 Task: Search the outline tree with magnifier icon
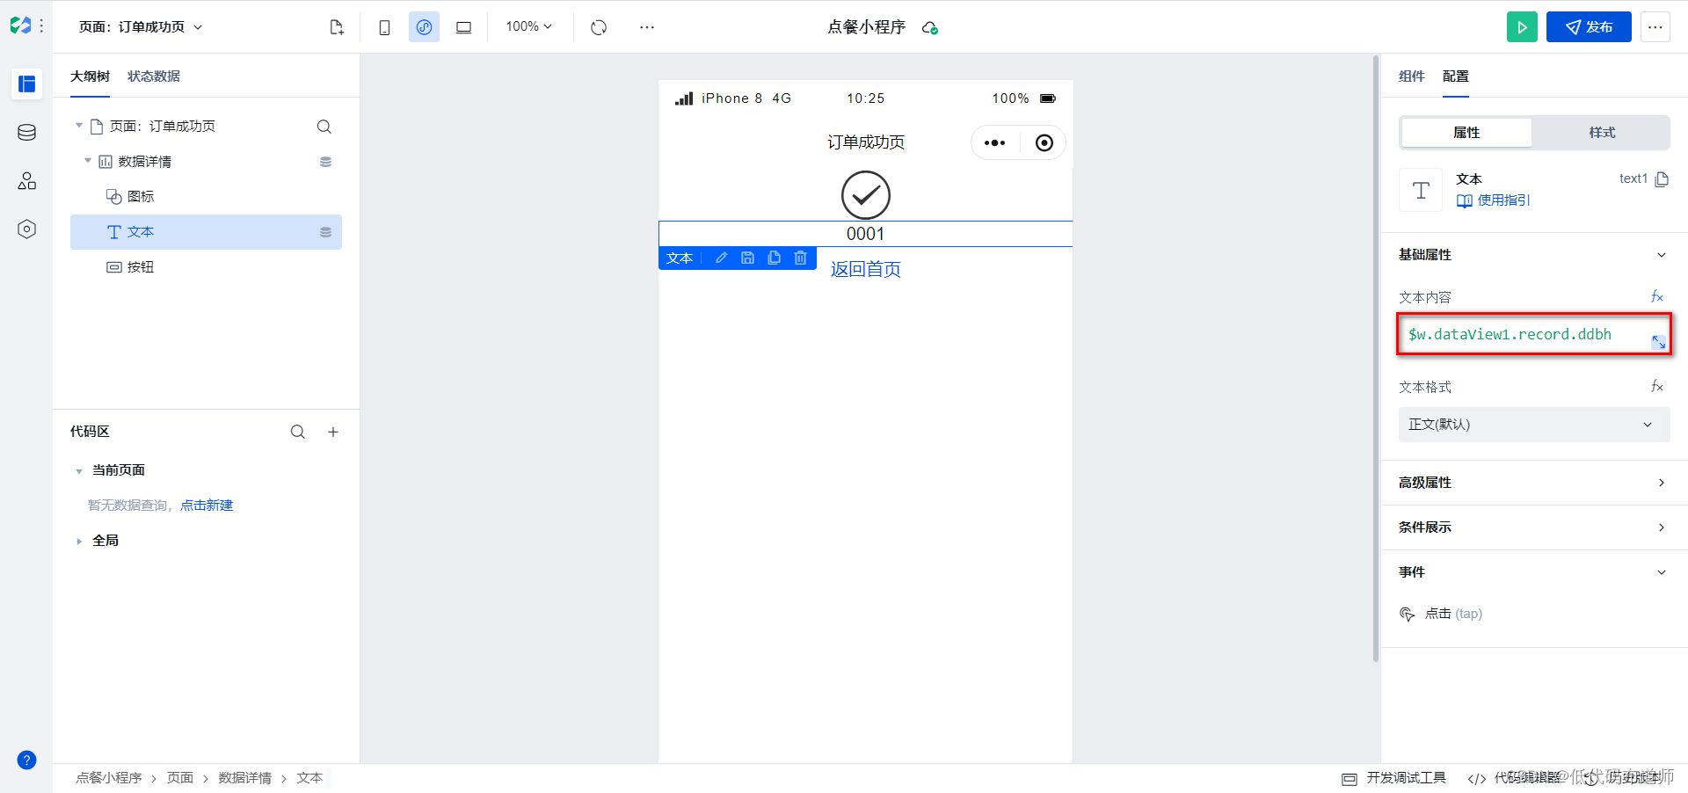coord(324,127)
